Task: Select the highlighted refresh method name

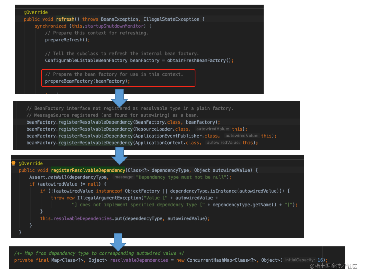Action: (x=65, y=19)
